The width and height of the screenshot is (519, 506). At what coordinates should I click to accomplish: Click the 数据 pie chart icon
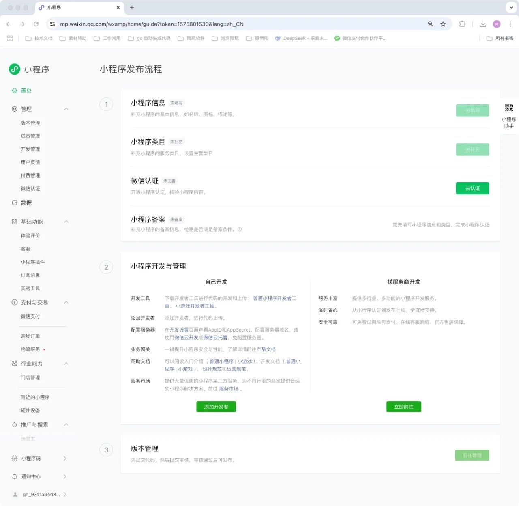tap(15, 202)
